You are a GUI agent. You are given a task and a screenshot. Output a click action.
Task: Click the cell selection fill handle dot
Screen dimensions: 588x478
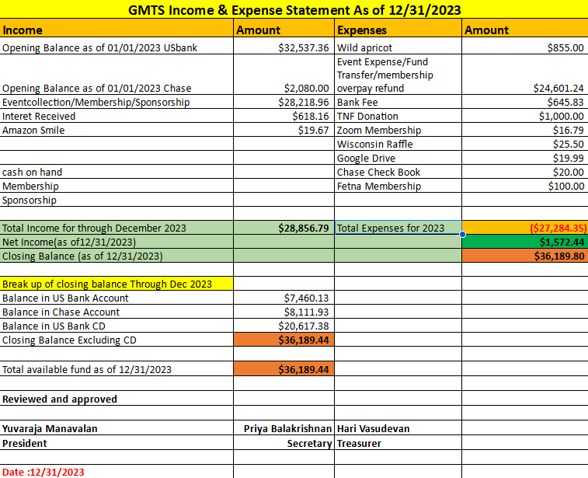tap(462, 235)
